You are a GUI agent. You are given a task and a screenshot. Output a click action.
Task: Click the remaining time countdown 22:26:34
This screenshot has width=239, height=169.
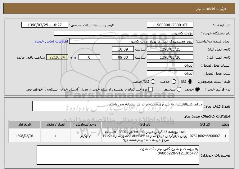pyautogui.click(x=57, y=57)
